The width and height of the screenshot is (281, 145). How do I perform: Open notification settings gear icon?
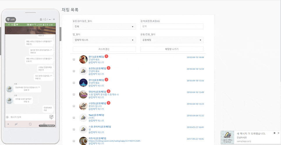[274, 133]
